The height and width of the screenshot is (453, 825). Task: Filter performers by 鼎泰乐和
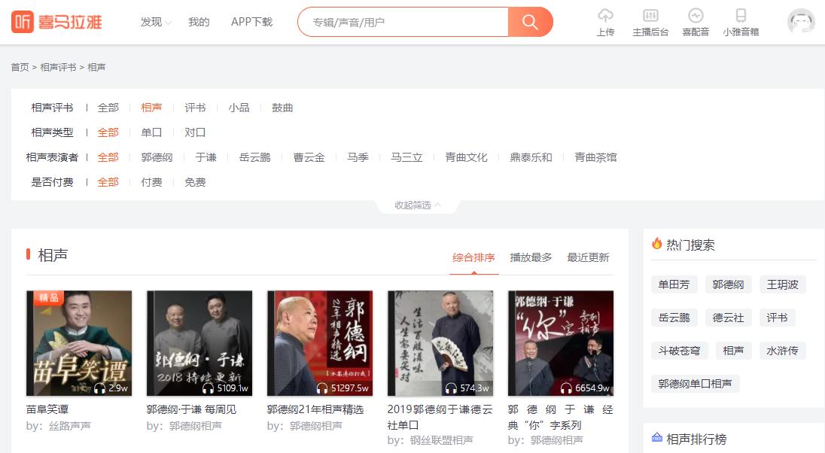(x=531, y=157)
